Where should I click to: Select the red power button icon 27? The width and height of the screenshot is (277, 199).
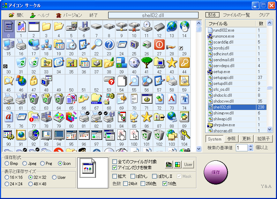coord(159,47)
